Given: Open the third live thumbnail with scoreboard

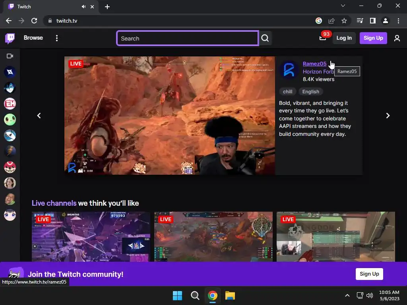Looking at the screenshot, I should point(335,237).
